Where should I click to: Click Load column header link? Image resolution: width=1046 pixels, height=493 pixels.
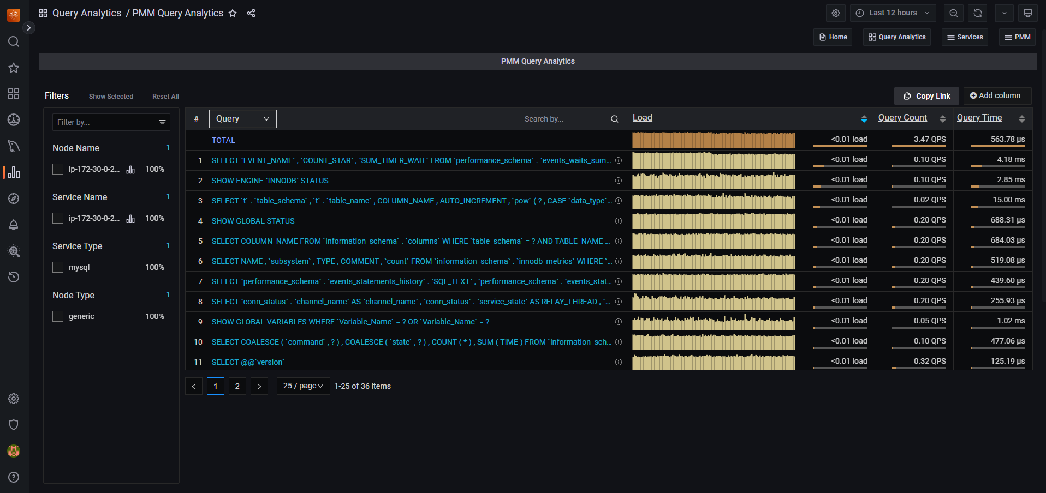(643, 118)
